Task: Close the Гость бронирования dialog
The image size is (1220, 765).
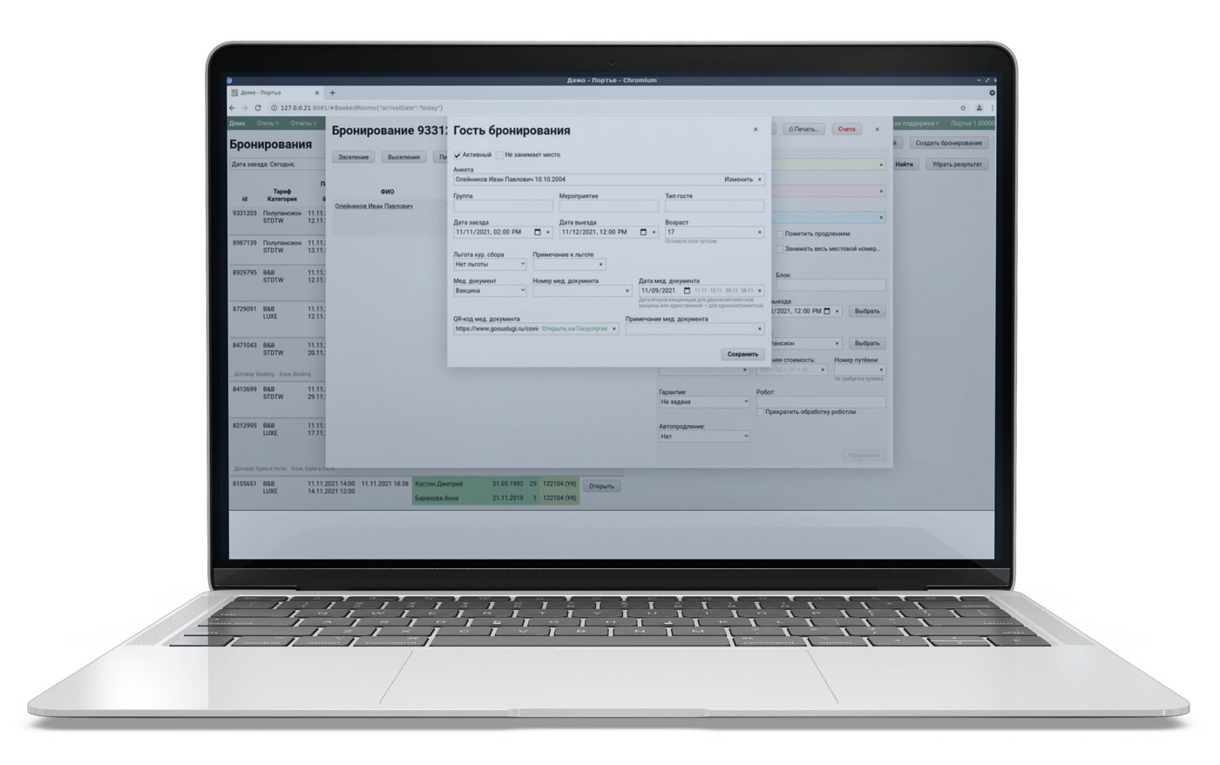Action: point(756,130)
